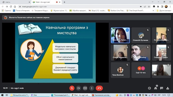Open a new browser tab

[64, 2]
